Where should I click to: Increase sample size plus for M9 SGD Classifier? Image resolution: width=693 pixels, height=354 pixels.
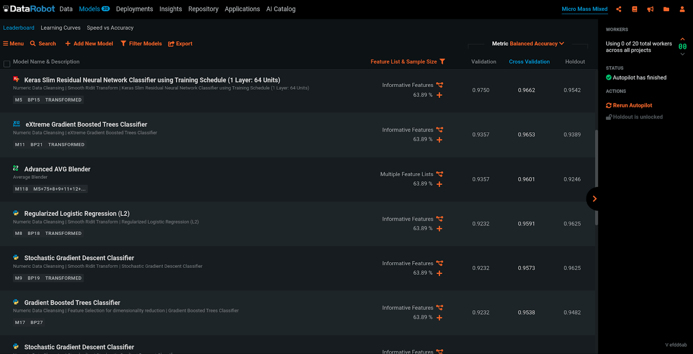click(x=439, y=274)
